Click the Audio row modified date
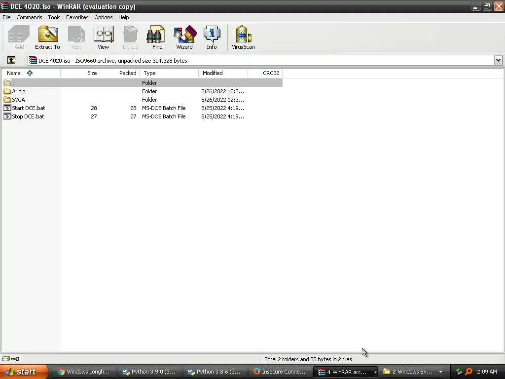This screenshot has height=379, width=505. click(222, 91)
